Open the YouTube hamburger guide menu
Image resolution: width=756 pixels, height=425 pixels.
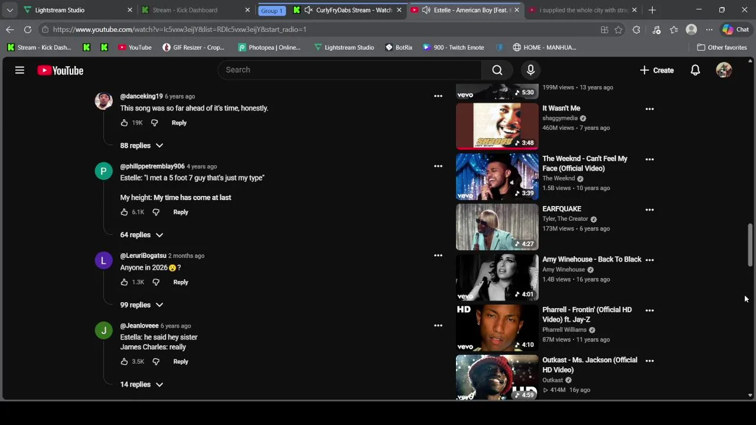click(x=19, y=70)
